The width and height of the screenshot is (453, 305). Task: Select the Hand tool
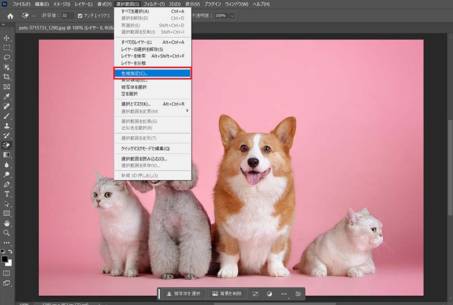coord(7,223)
